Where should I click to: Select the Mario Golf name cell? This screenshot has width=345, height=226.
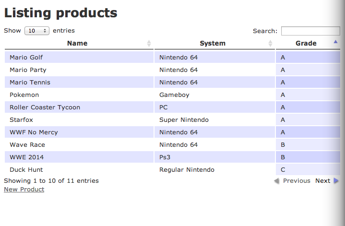pyautogui.click(x=79, y=57)
